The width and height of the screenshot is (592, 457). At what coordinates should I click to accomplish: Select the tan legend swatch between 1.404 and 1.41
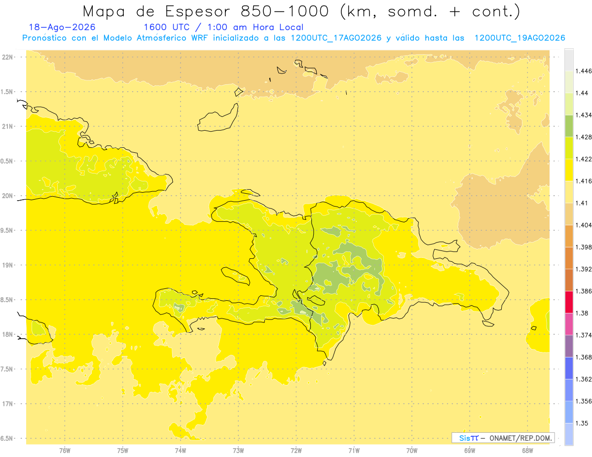569,213
